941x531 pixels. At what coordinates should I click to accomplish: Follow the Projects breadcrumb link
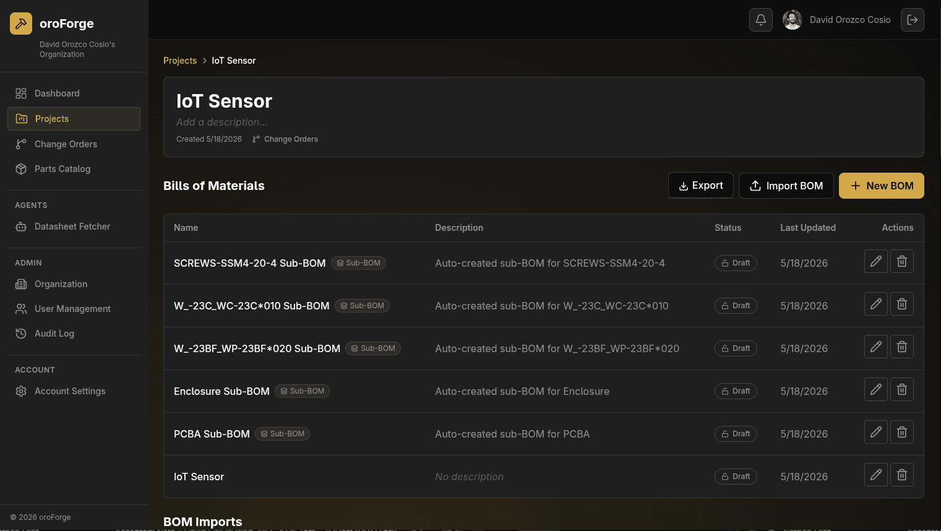(180, 61)
